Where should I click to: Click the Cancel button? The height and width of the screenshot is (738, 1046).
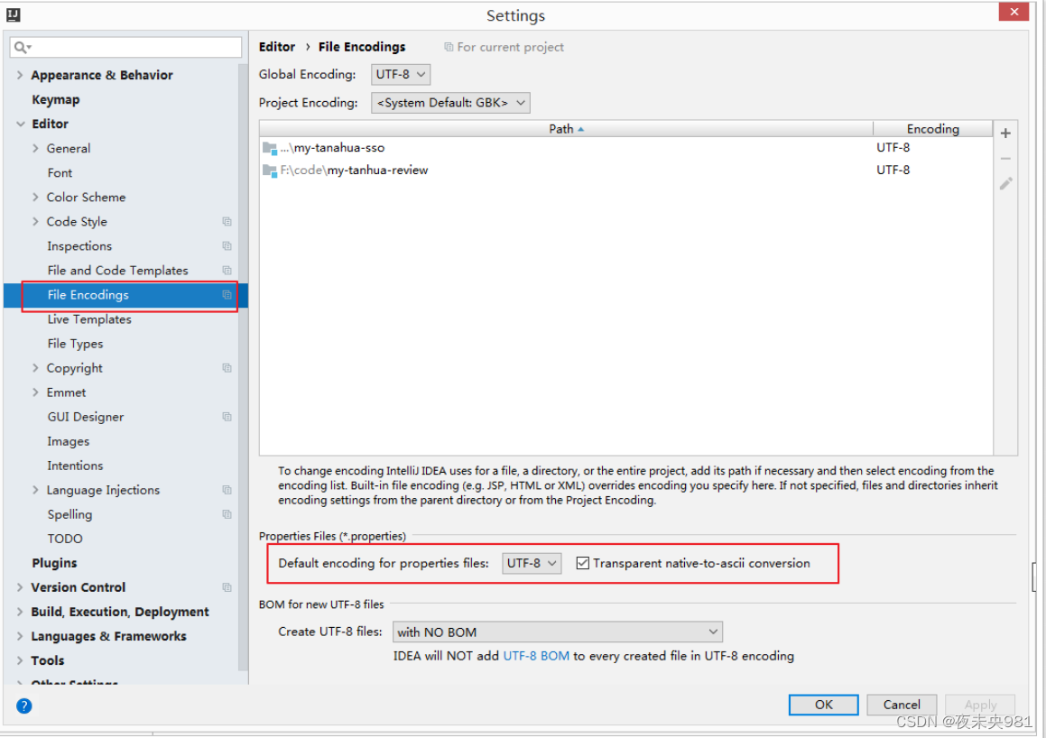coord(902,705)
